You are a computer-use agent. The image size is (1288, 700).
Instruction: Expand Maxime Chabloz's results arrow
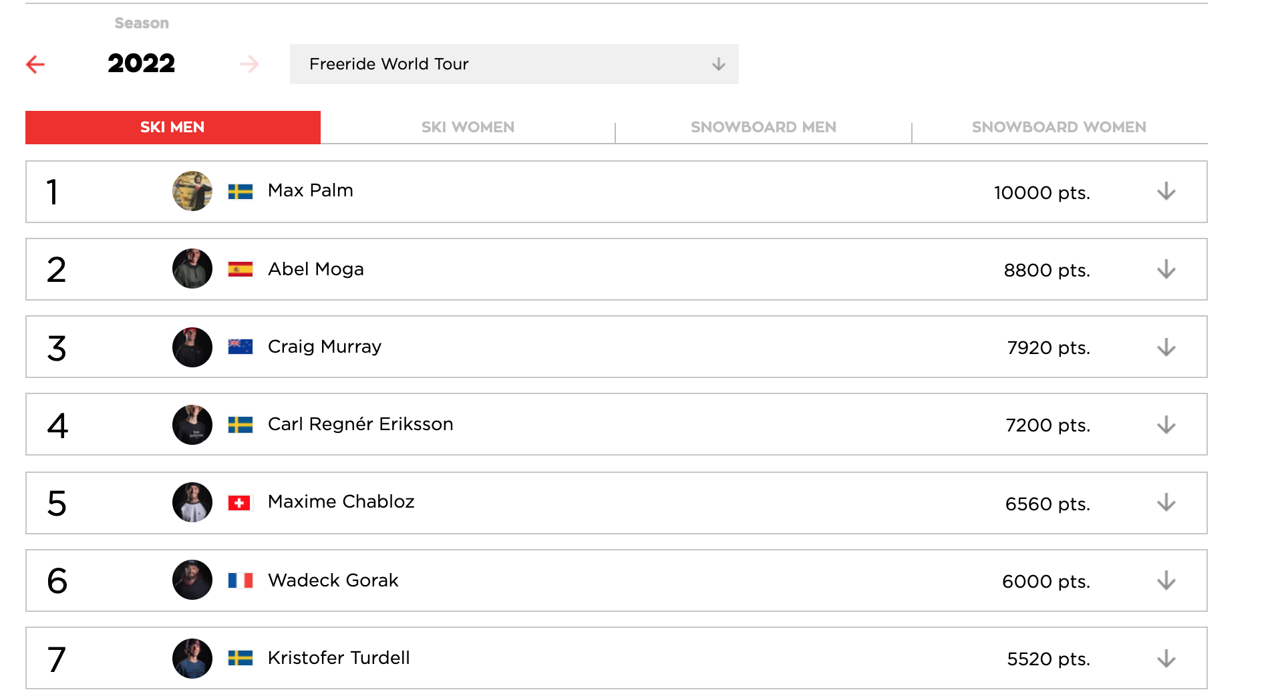1166,502
